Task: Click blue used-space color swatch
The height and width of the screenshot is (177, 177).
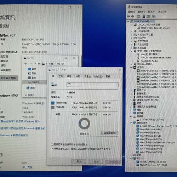Action: click(x=53, y=103)
